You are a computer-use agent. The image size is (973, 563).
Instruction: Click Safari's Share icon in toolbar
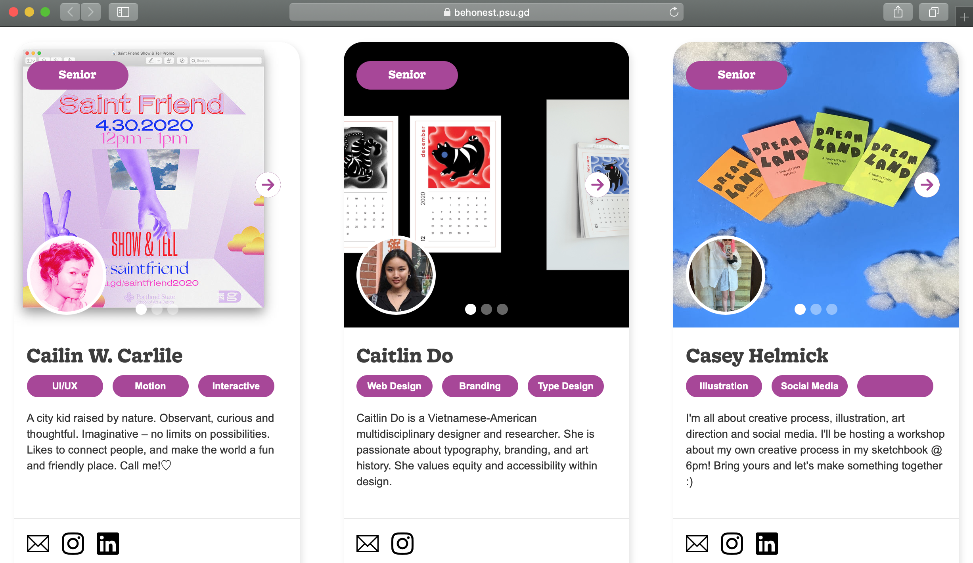pos(898,12)
